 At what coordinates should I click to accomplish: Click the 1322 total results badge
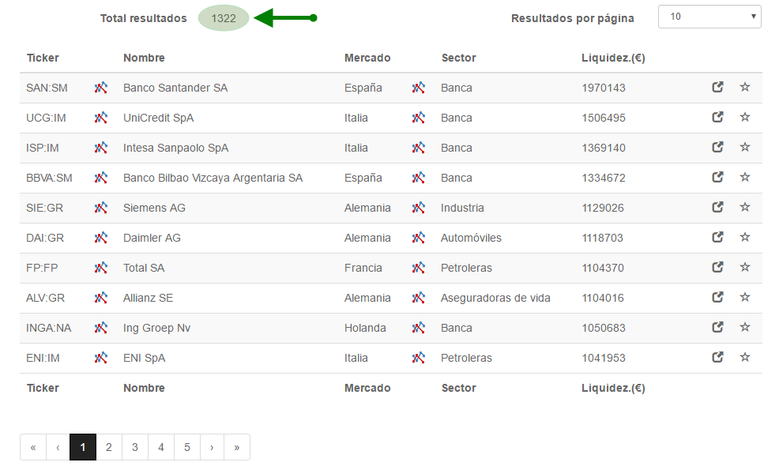(224, 18)
